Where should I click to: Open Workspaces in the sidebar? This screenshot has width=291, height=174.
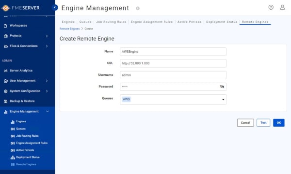pos(18,26)
